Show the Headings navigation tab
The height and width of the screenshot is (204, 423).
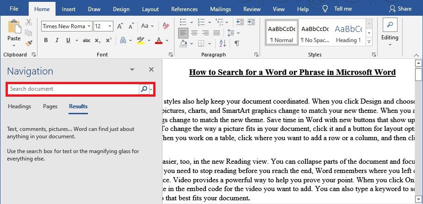point(19,106)
